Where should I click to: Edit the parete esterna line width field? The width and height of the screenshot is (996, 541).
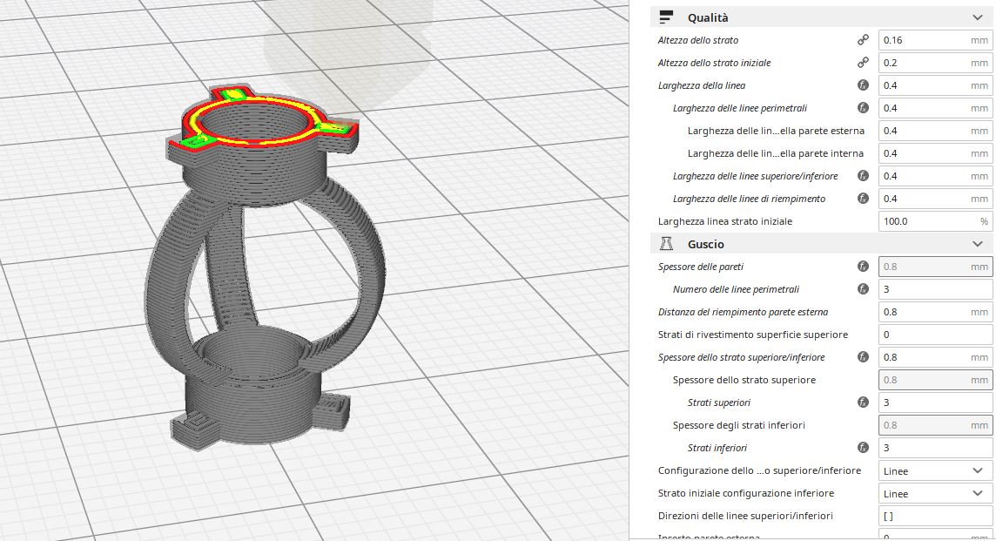[935, 131]
